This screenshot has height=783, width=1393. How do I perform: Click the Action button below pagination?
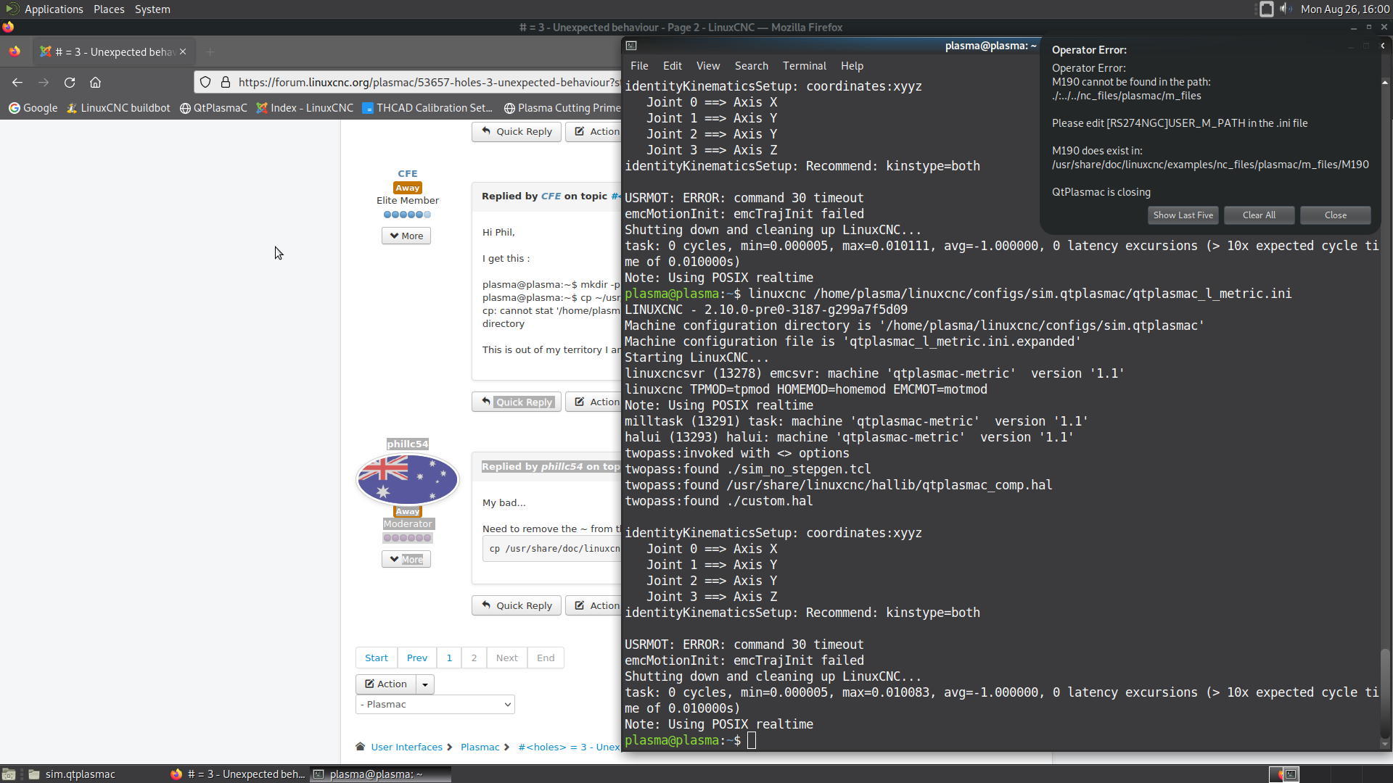click(x=386, y=684)
